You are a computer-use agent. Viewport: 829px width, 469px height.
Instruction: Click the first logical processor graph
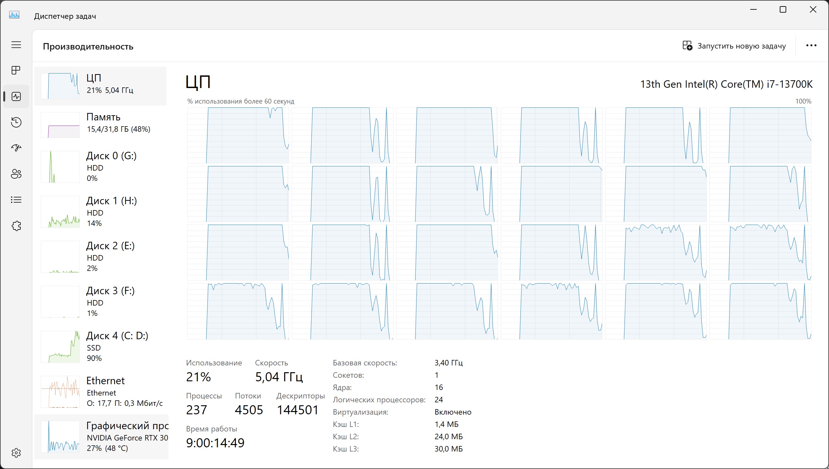238,135
